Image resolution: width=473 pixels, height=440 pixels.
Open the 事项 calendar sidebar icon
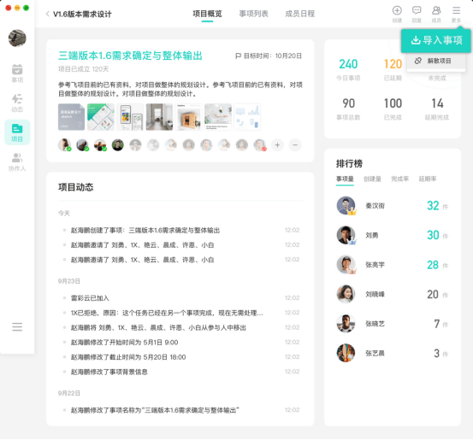pyautogui.click(x=17, y=73)
